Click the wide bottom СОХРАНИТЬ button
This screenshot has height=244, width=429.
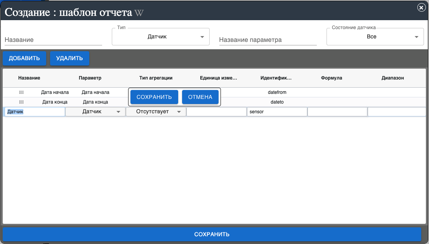tap(212, 234)
